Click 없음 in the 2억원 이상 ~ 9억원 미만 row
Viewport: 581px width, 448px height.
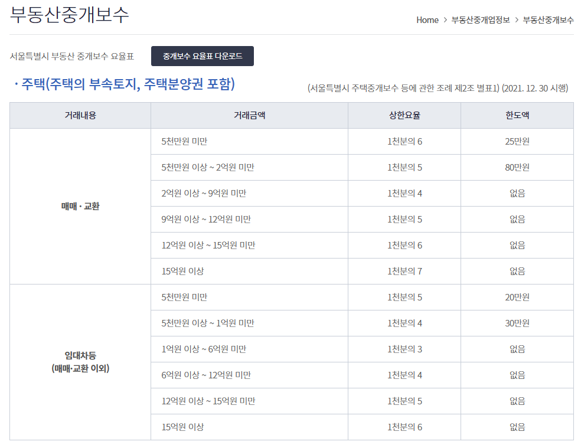(517, 194)
